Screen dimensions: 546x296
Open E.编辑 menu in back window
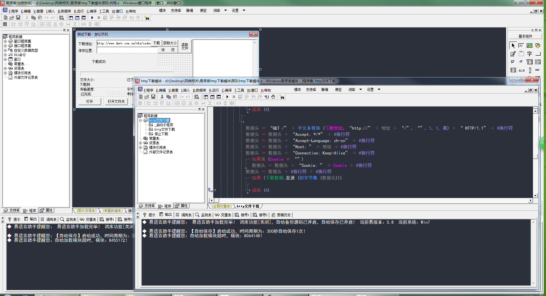pyautogui.click(x=26, y=11)
